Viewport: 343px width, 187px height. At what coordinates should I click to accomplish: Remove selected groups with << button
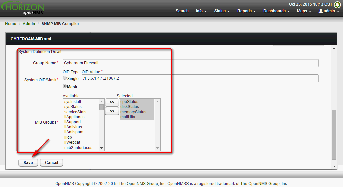point(112,111)
